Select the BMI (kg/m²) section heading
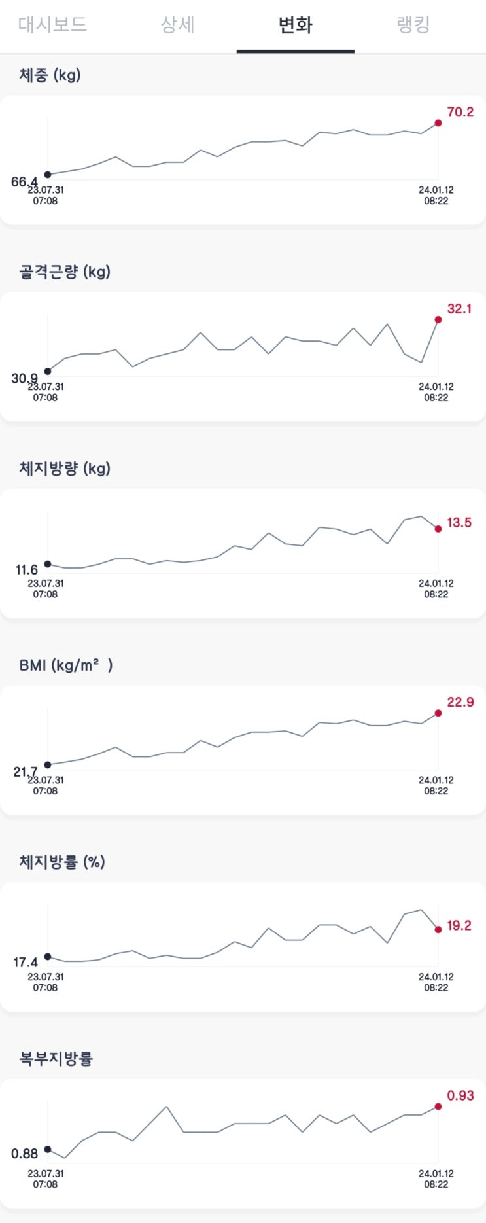486x1223 pixels. [65, 665]
